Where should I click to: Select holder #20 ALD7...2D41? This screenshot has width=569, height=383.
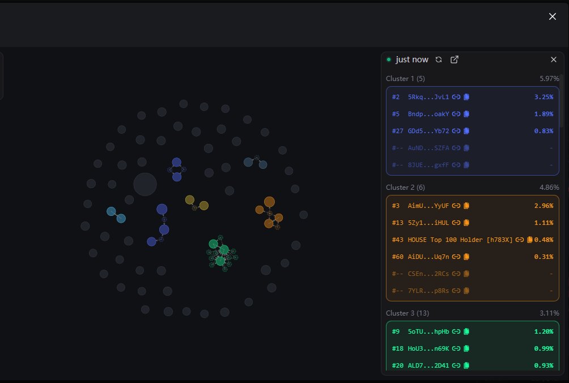pyautogui.click(x=473, y=365)
